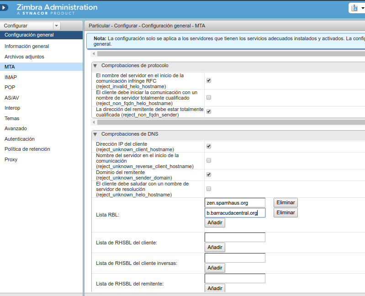Click Añadir for RHSBL del cliente inversas
Image resolution: width=365 pixels, height=296 pixels.
coord(215,268)
